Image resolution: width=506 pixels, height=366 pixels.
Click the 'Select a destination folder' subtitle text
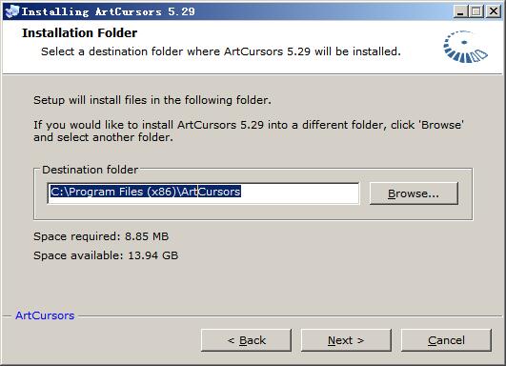221,51
